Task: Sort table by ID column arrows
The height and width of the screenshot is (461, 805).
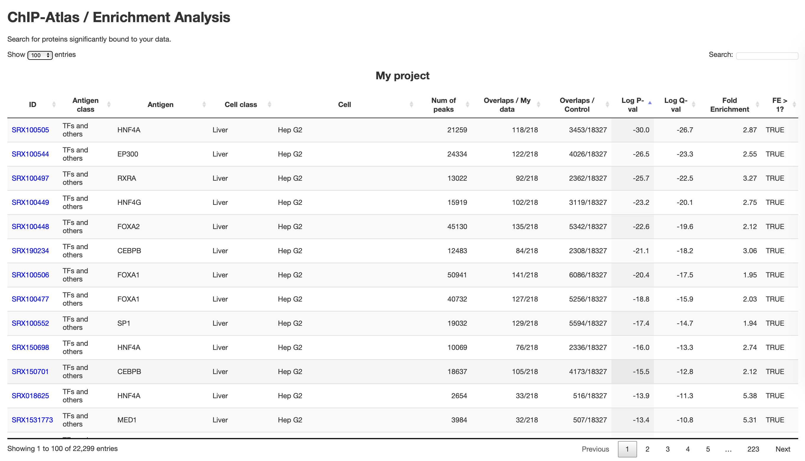Action: tap(54, 104)
